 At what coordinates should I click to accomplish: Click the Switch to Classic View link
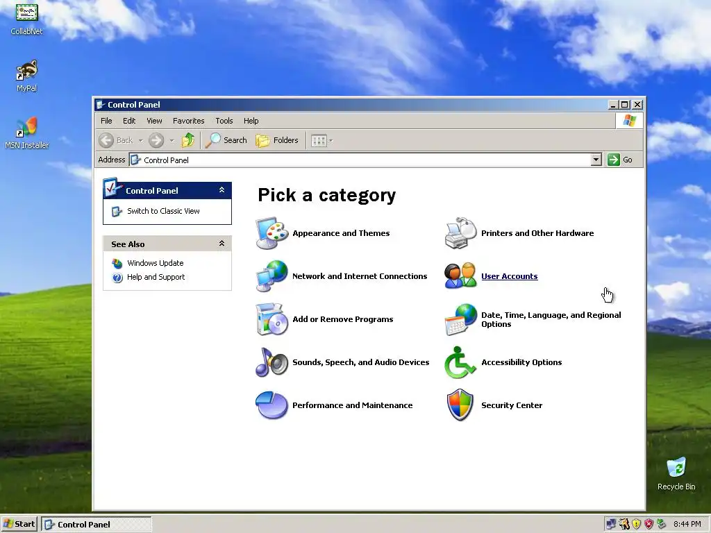(163, 211)
